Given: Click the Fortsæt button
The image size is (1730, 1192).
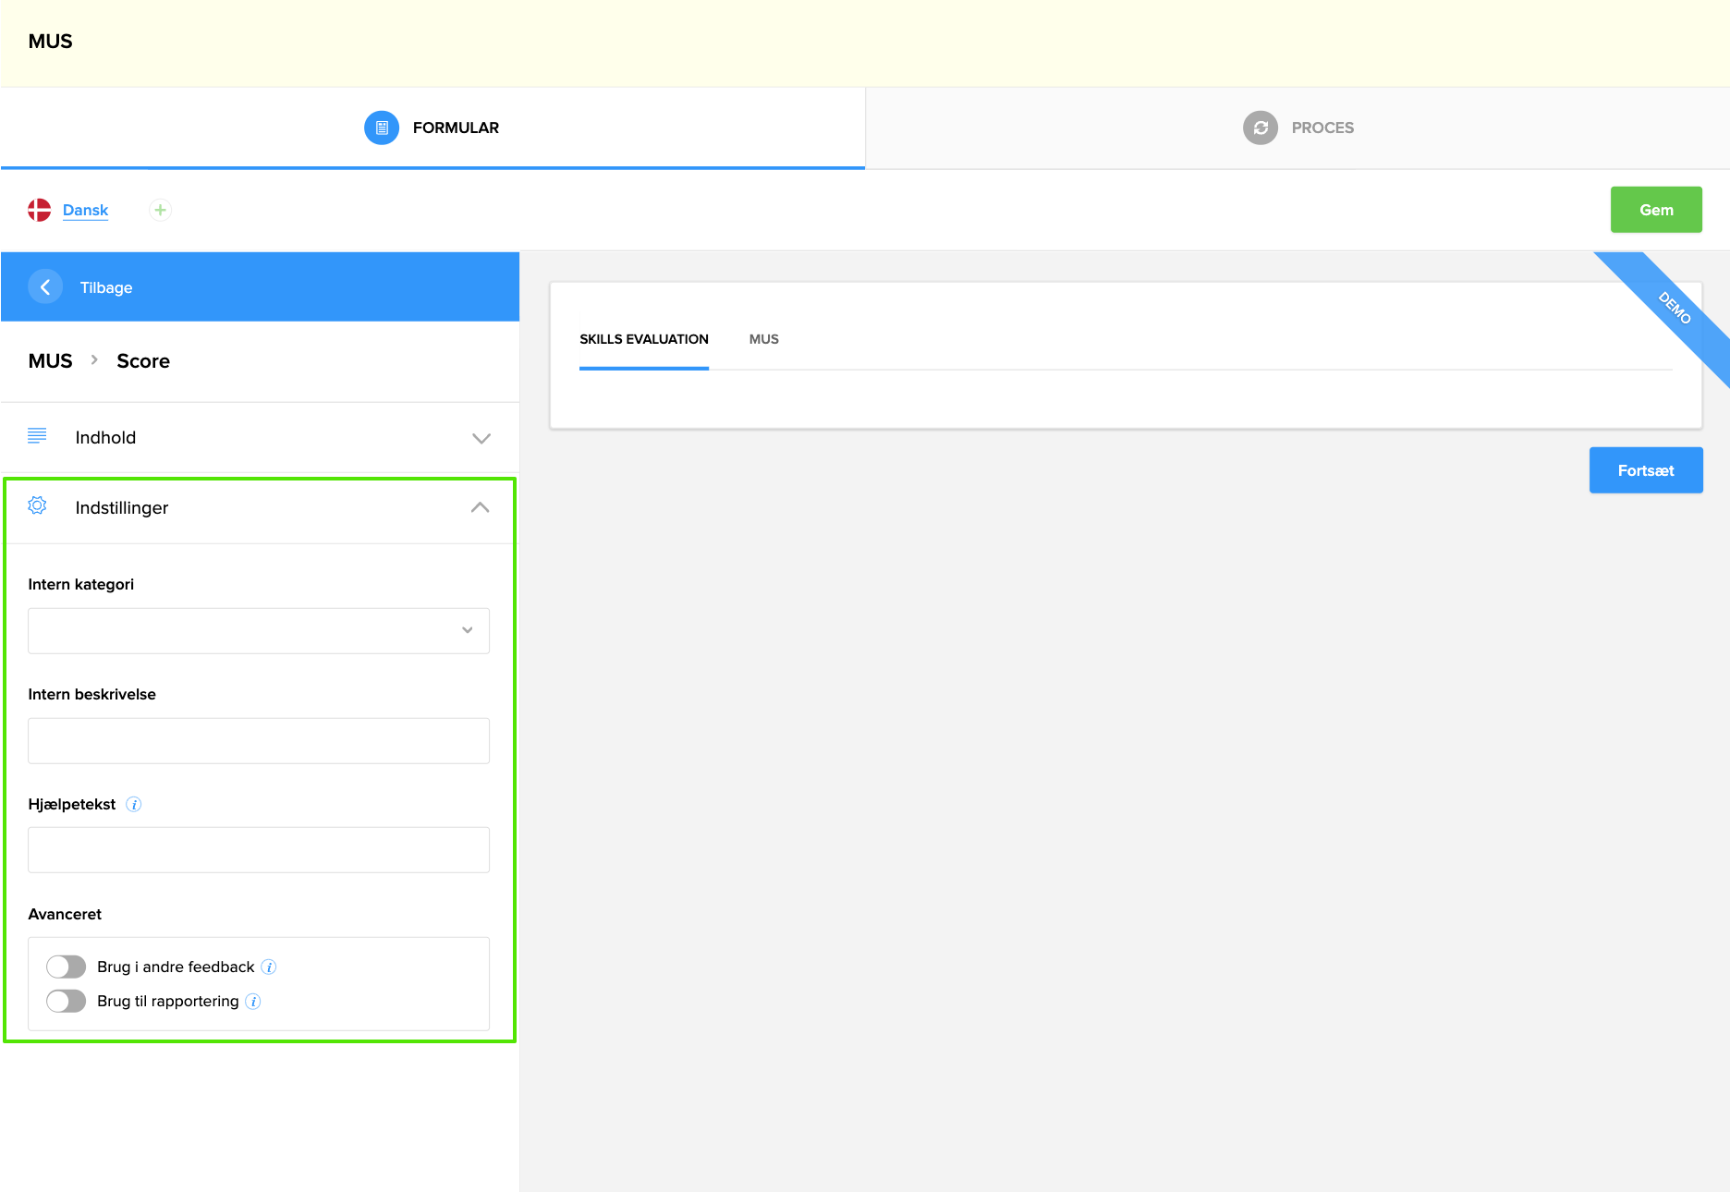Looking at the screenshot, I should pos(1645,470).
